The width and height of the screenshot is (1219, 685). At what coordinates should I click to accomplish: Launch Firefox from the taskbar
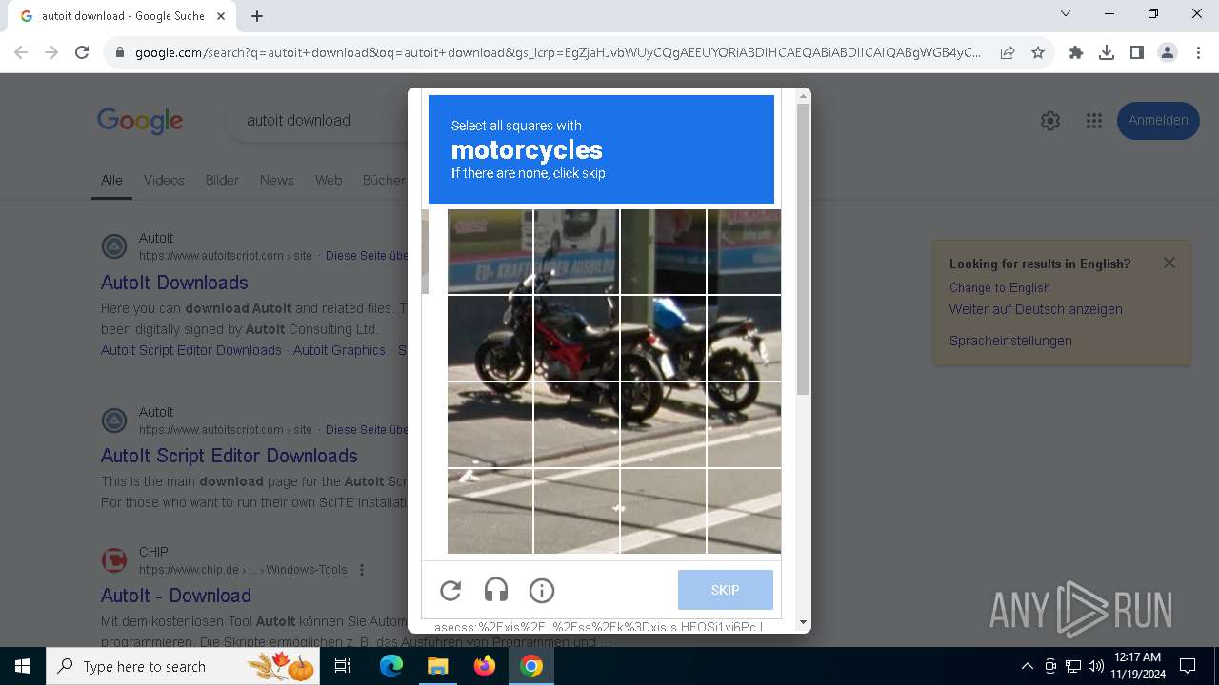(485, 666)
